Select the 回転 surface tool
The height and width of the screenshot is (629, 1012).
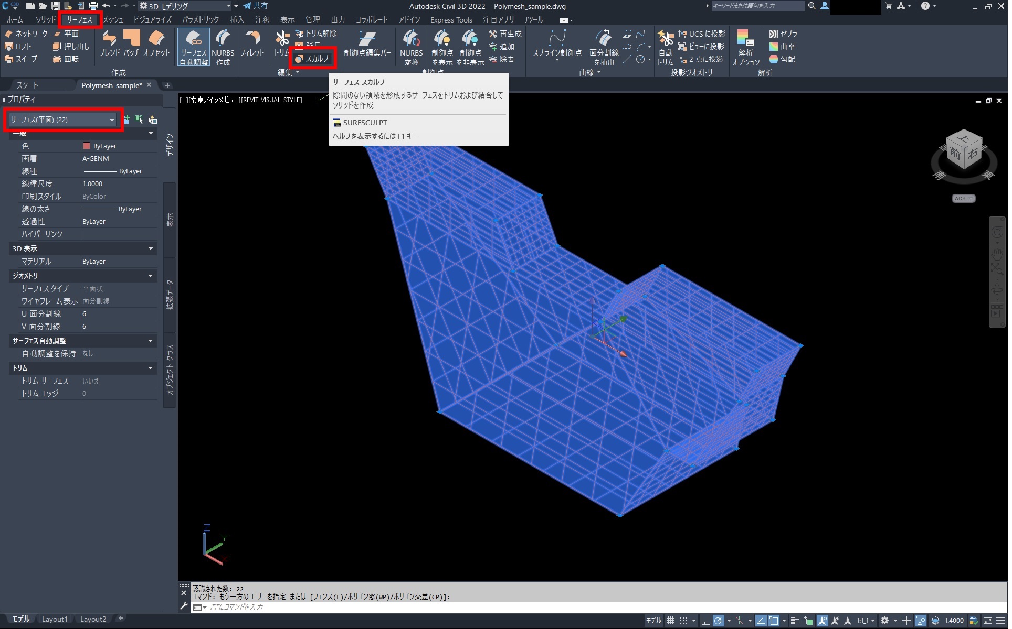click(x=66, y=59)
